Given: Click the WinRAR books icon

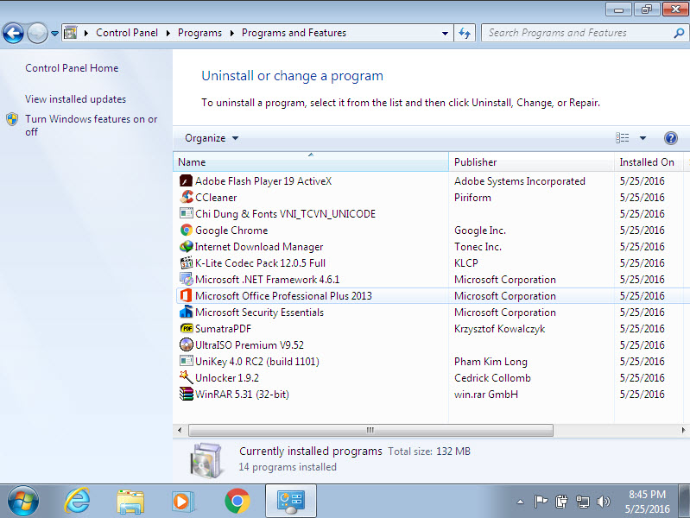Looking at the screenshot, I should click(x=187, y=394).
